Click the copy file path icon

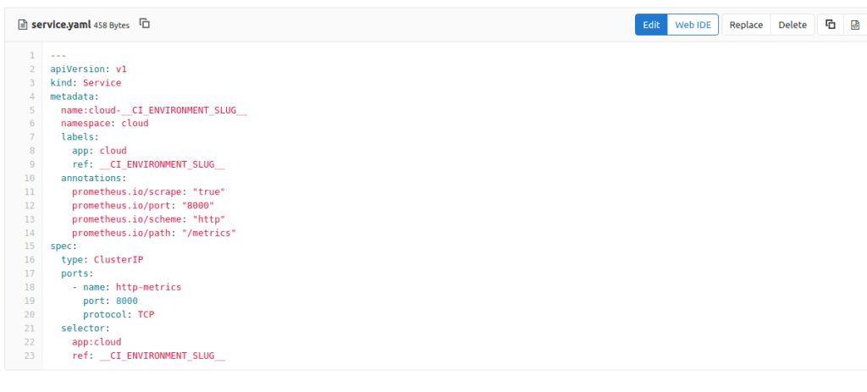pos(145,25)
